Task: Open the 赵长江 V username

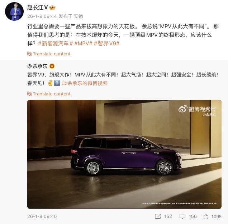Action: (38, 8)
